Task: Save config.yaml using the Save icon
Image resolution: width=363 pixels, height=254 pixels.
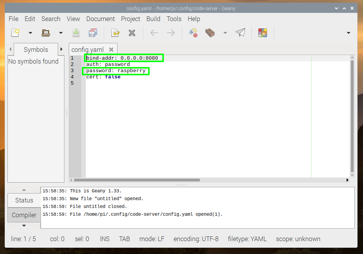Action: pyautogui.click(x=76, y=33)
